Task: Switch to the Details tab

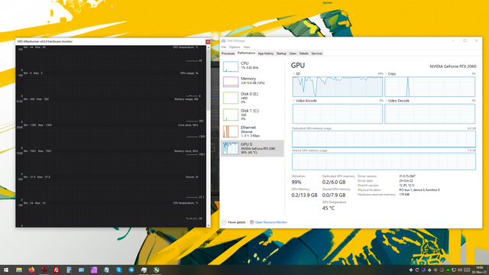Action: pos(304,53)
